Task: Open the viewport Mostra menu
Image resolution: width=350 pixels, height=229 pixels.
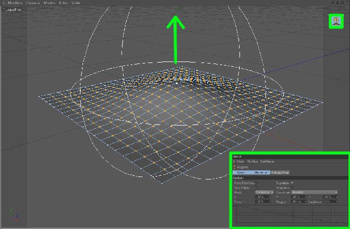Action: pyautogui.click(x=49, y=2)
